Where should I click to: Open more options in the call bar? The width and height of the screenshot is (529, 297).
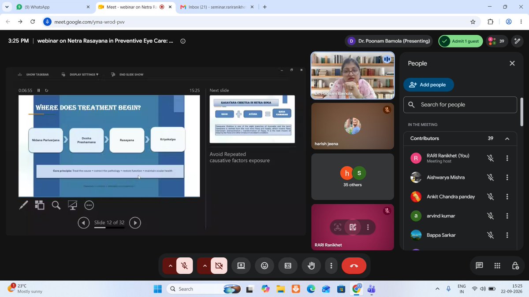pos(331,266)
